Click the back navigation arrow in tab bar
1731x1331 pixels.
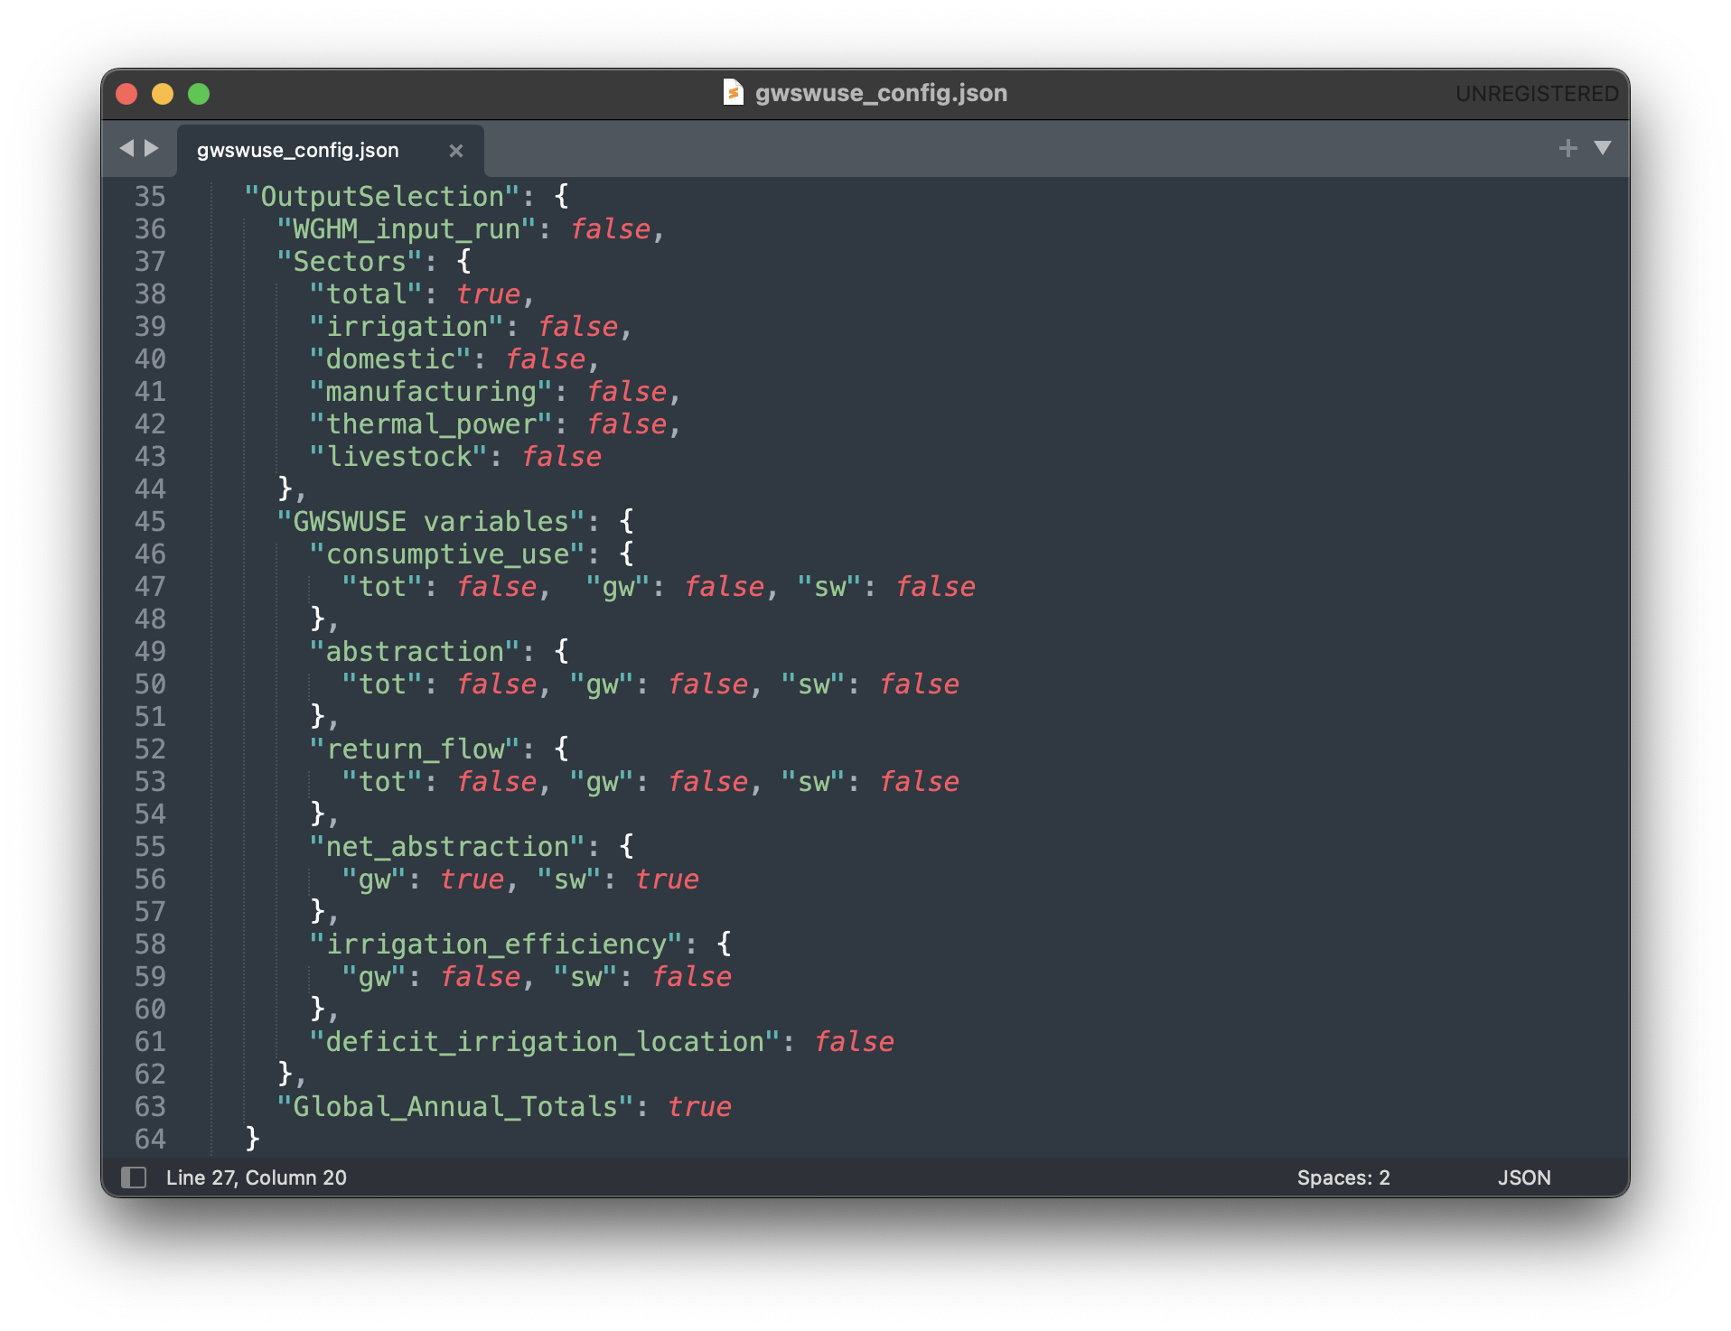[126, 148]
